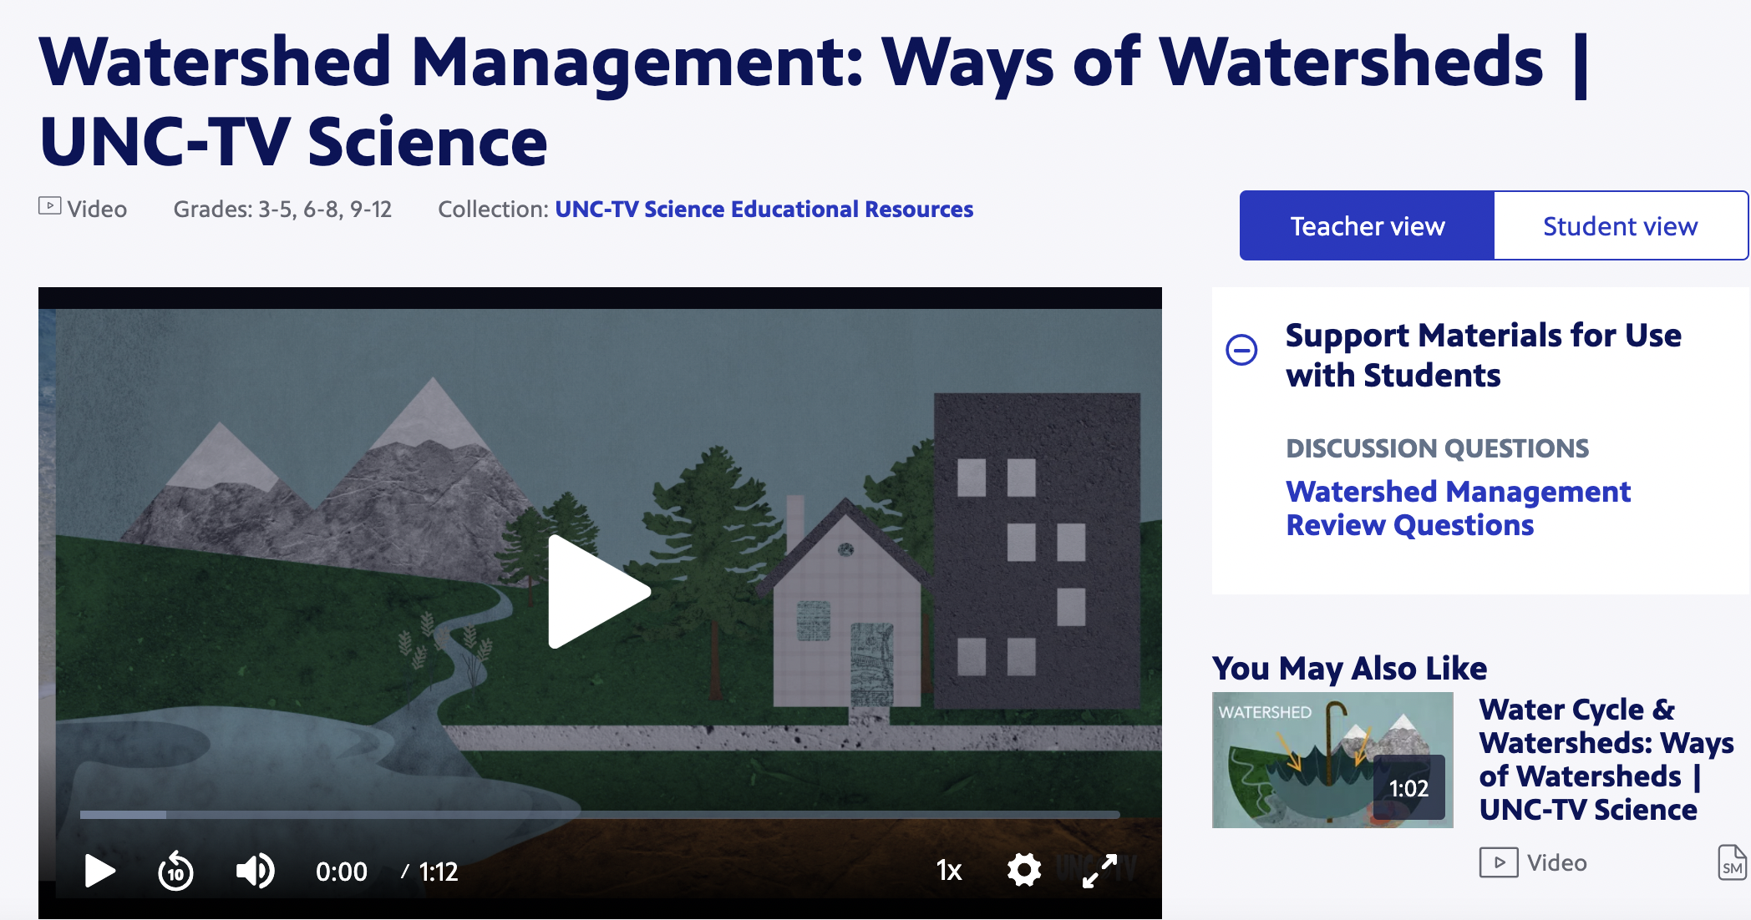Viewport: 1751px width, 920px height.
Task: Open the video settings gear
Action: click(1024, 871)
